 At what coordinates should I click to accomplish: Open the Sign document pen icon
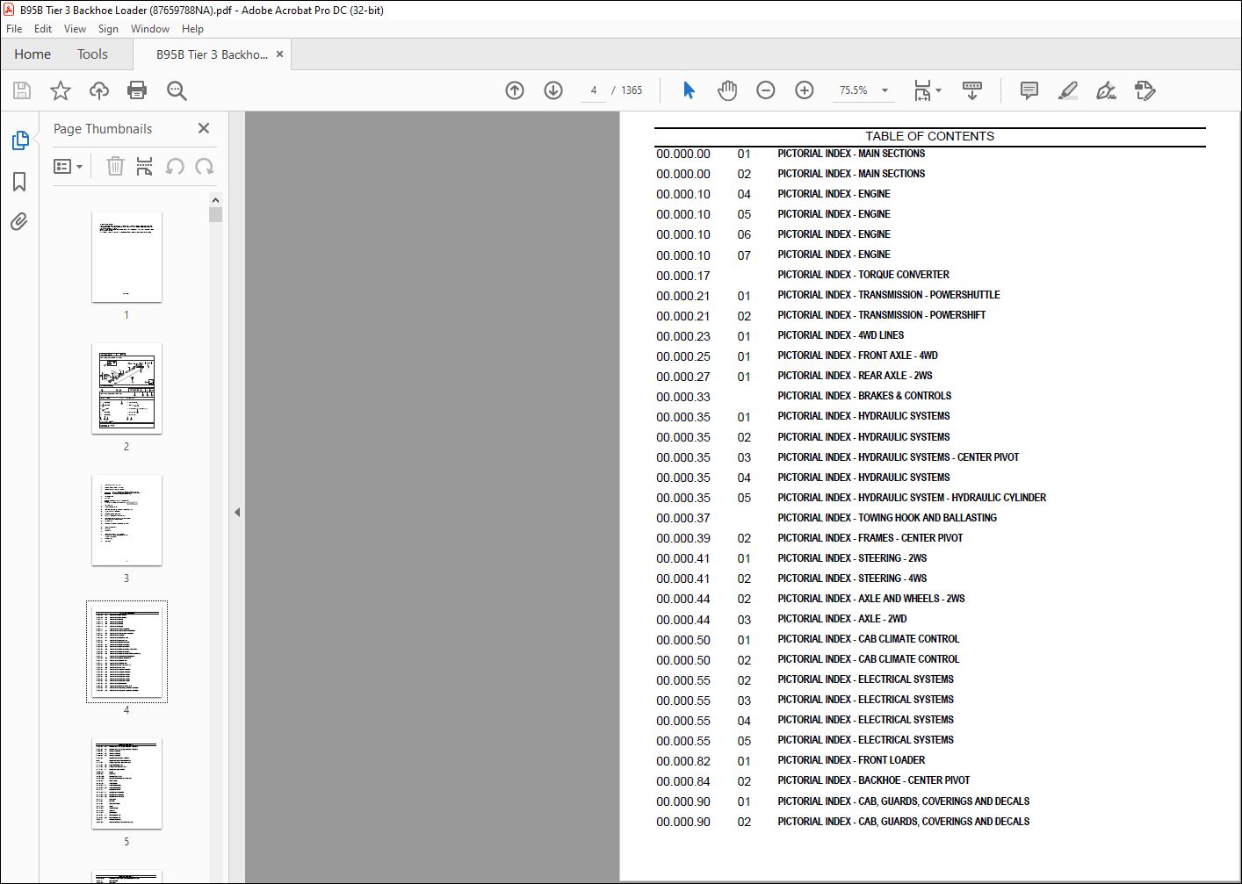pos(1107,90)
